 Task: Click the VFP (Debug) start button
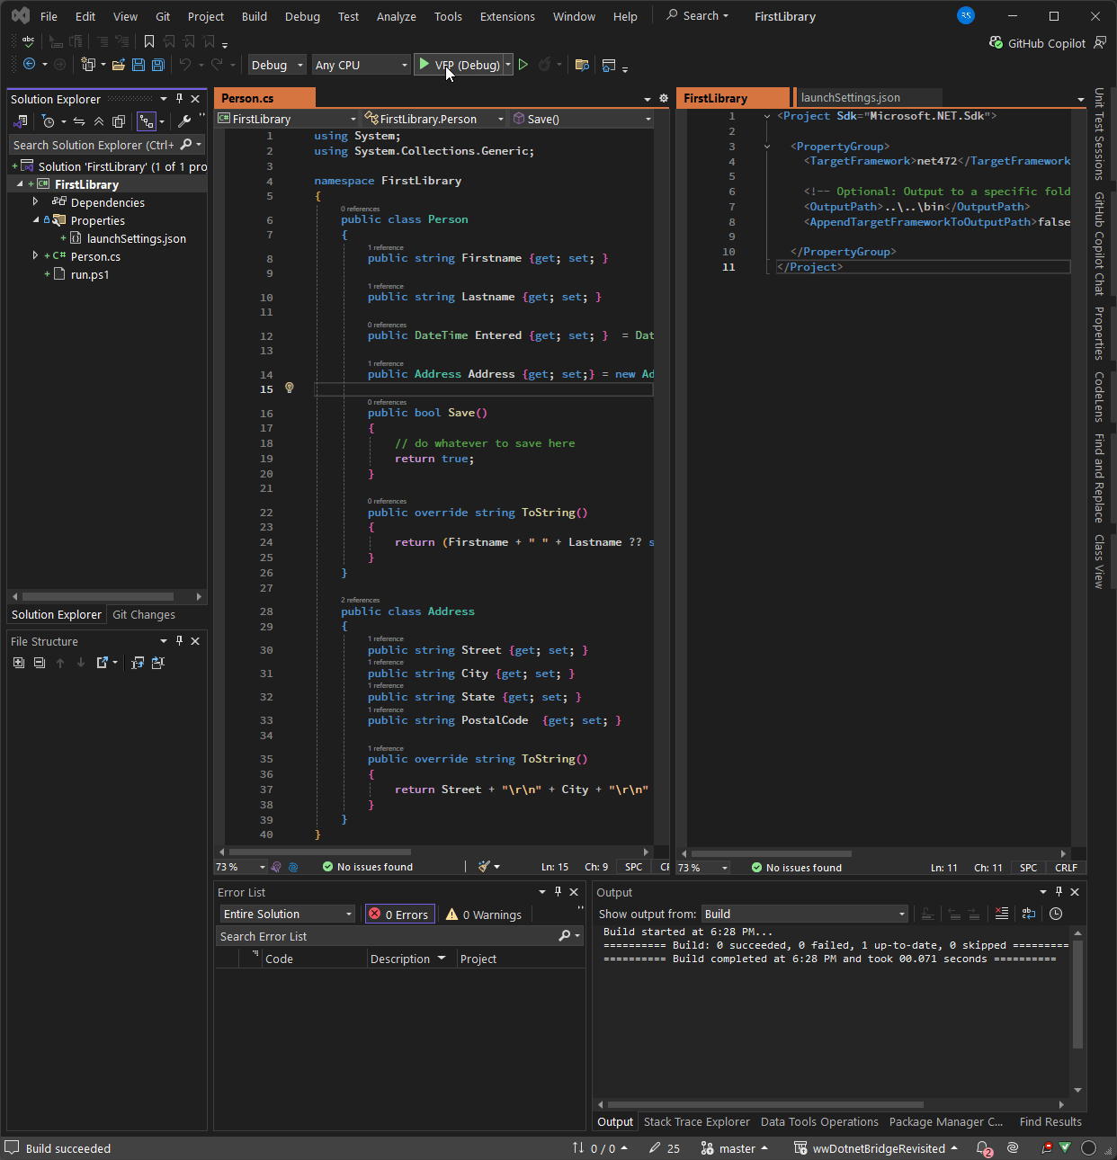pos(458,65)
